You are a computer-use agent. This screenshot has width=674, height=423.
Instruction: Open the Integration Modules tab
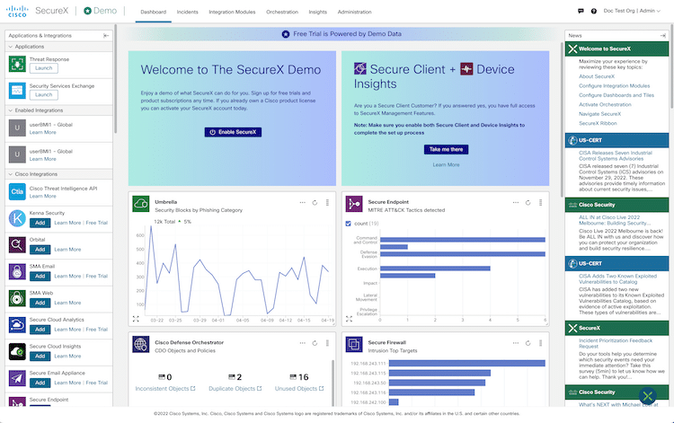tap(232, 12)
